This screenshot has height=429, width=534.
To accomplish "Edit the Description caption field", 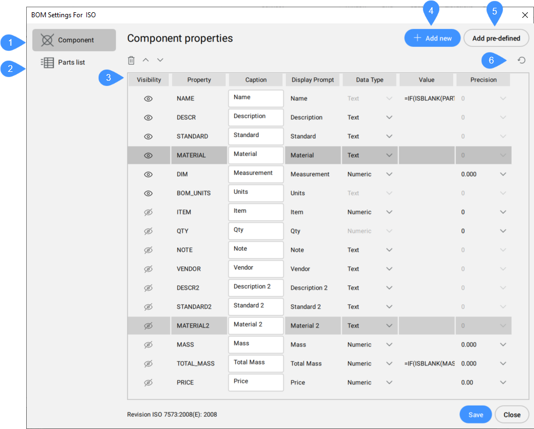I will point(256,118).
